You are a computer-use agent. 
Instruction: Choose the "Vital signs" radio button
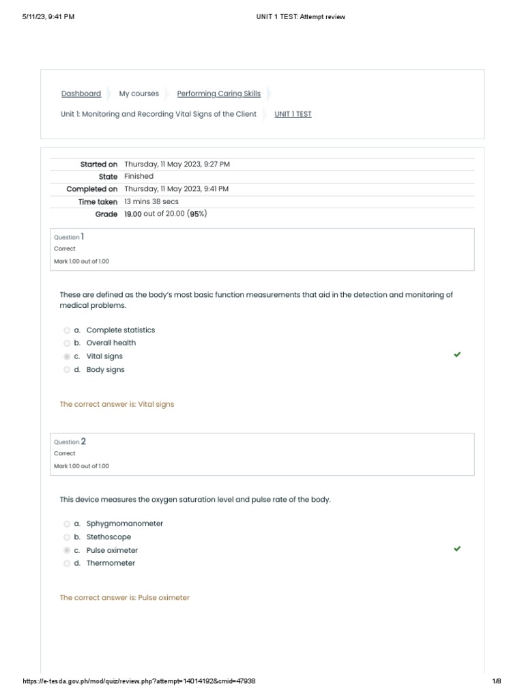tap(67, 356)
